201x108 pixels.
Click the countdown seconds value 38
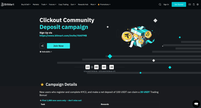[111, 67]
